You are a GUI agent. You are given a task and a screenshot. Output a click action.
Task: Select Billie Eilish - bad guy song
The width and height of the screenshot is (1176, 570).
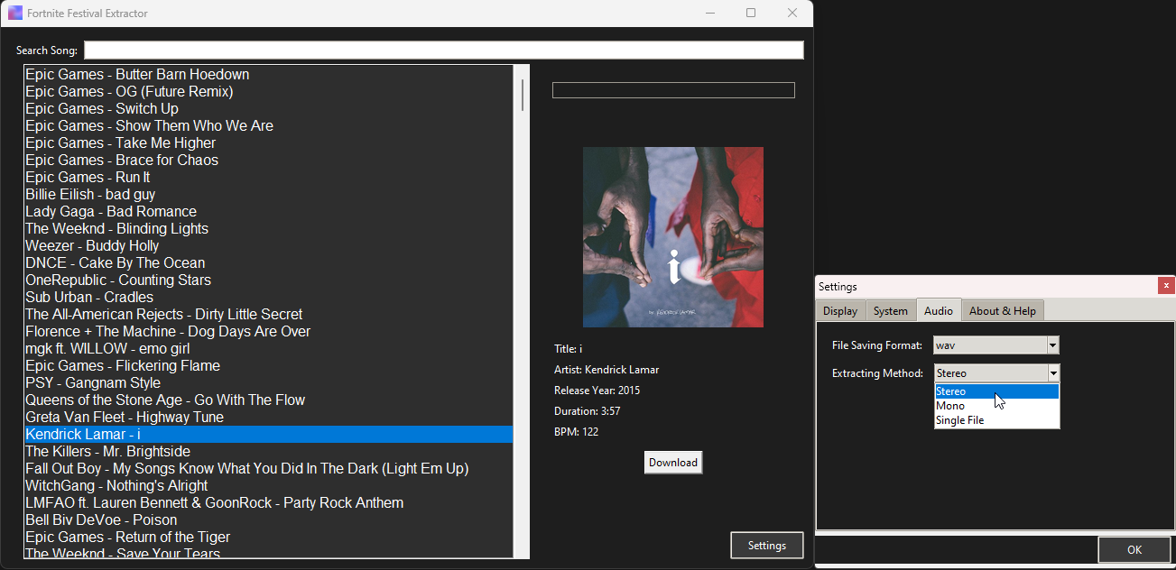coord(90,195)
